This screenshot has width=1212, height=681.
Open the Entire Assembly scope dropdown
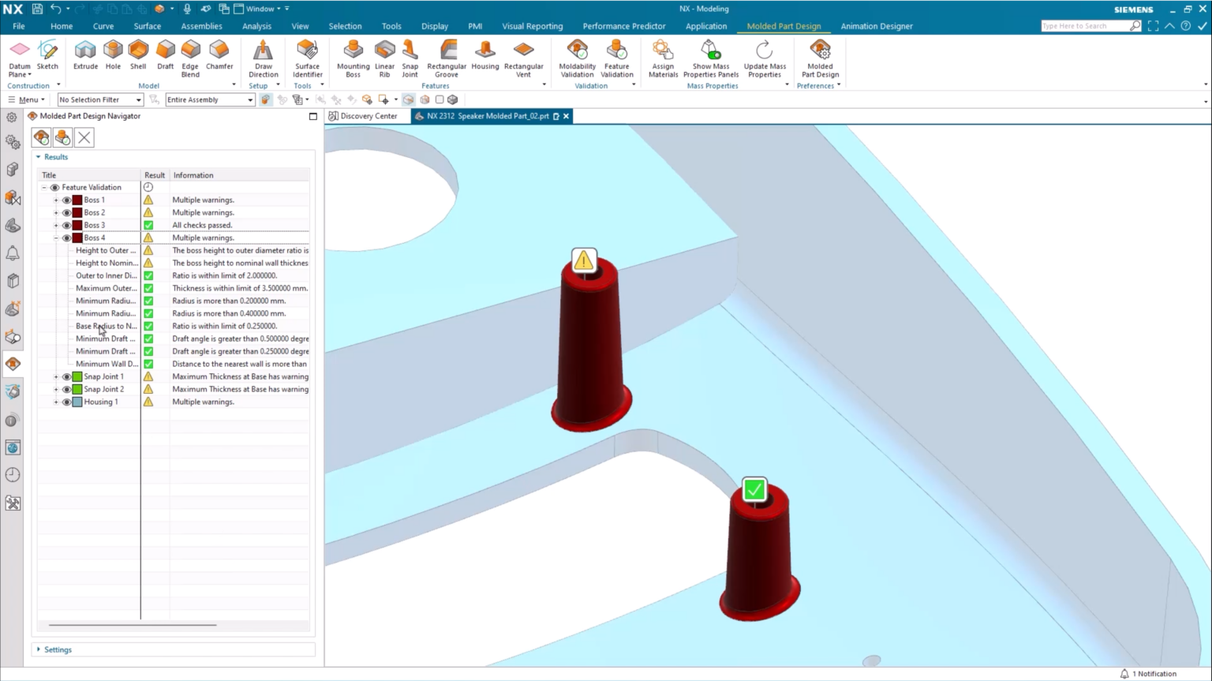pos(249,99)
